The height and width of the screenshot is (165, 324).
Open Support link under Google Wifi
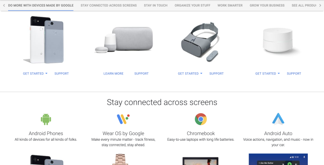[294, 74]
